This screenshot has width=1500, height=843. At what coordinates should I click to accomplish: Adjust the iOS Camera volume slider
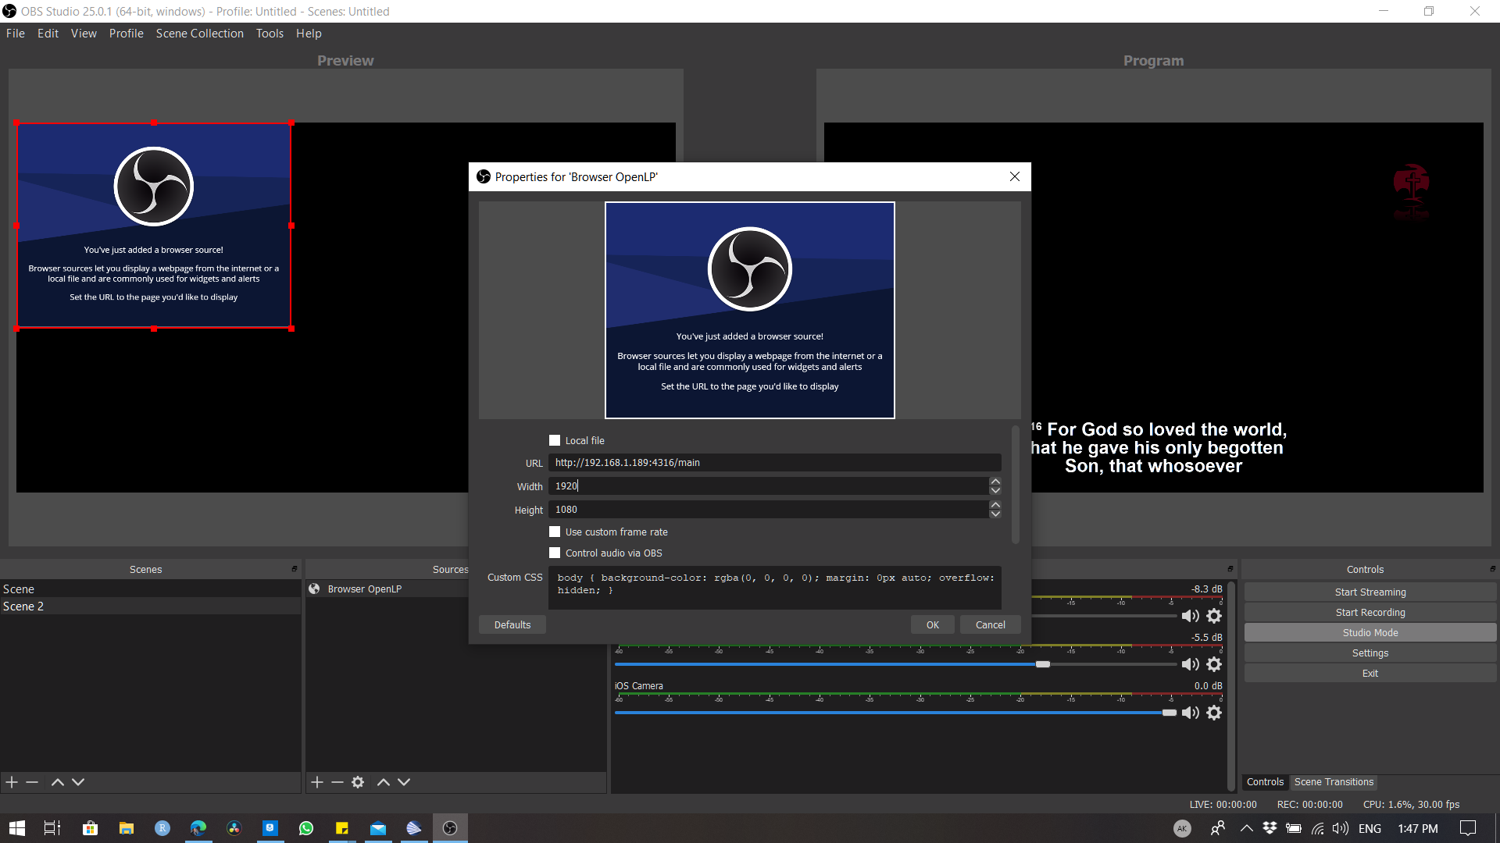1170,712
